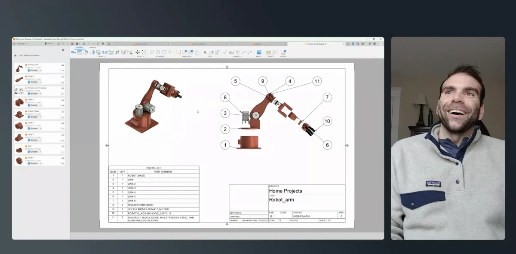The height and width of the screenshot is (254, 516).
Task: Click the Base View tool icon
Action: 74,52
